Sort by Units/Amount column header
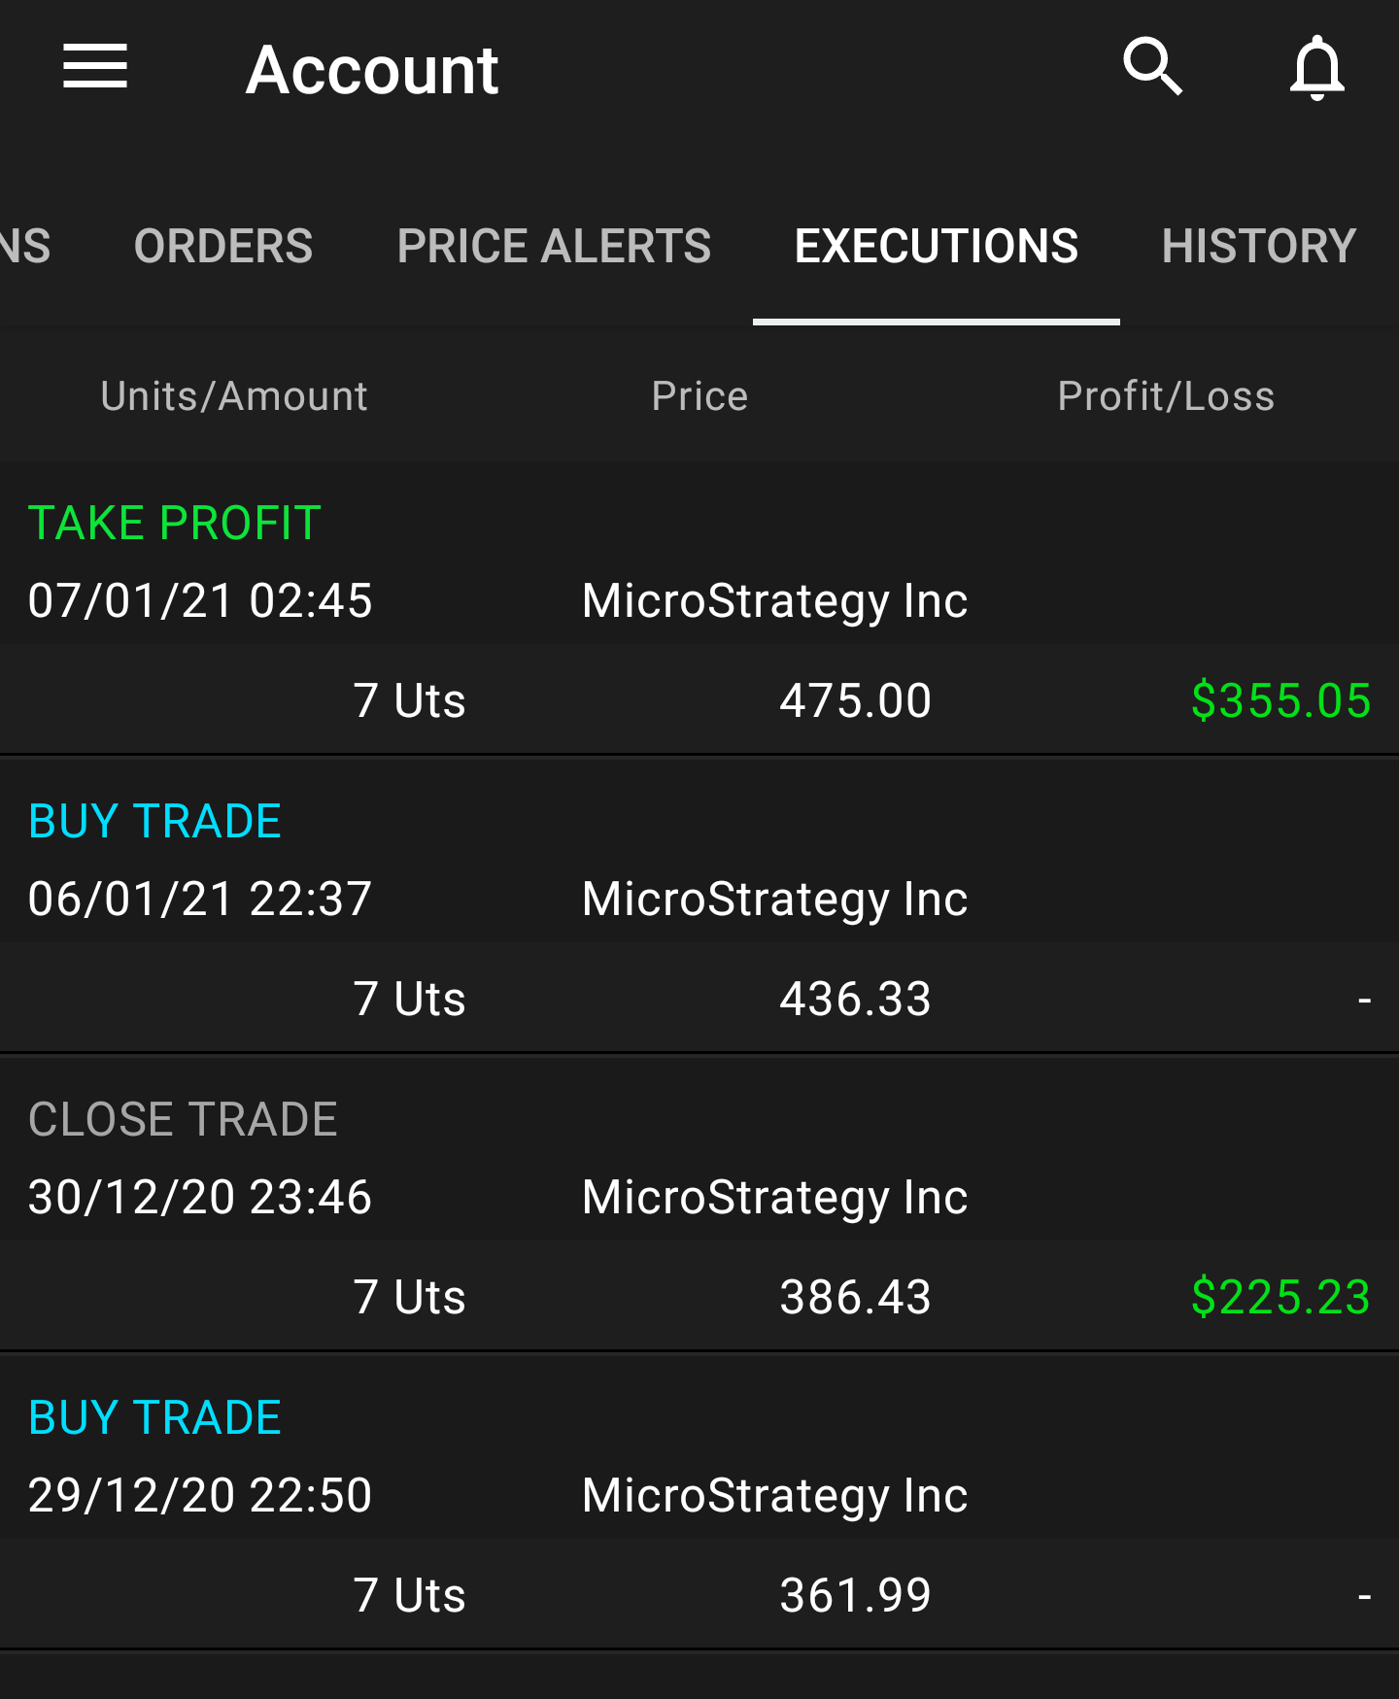Viewport: 1399px width, 1699px height. pos(234,396)
